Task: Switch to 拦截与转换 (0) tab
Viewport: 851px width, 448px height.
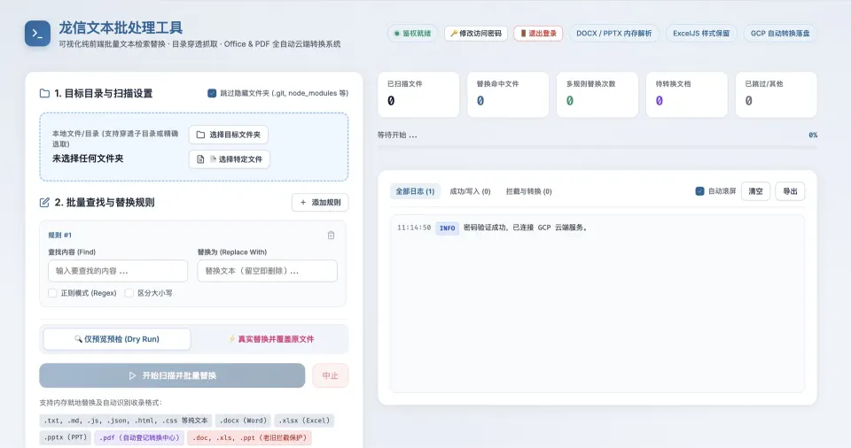Action: pyautogui.click(x=528, y=191)
